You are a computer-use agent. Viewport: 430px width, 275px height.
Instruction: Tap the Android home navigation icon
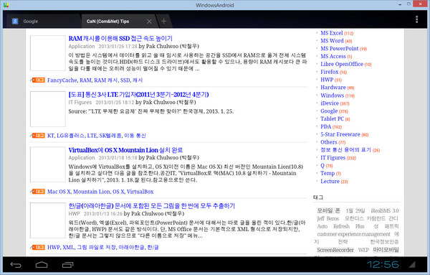click(x=42, y=265)
